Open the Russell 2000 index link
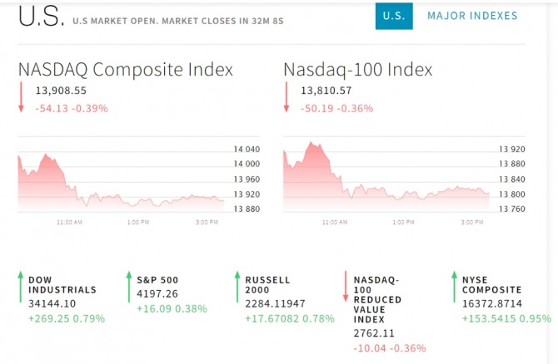 [x=267, y=285]
